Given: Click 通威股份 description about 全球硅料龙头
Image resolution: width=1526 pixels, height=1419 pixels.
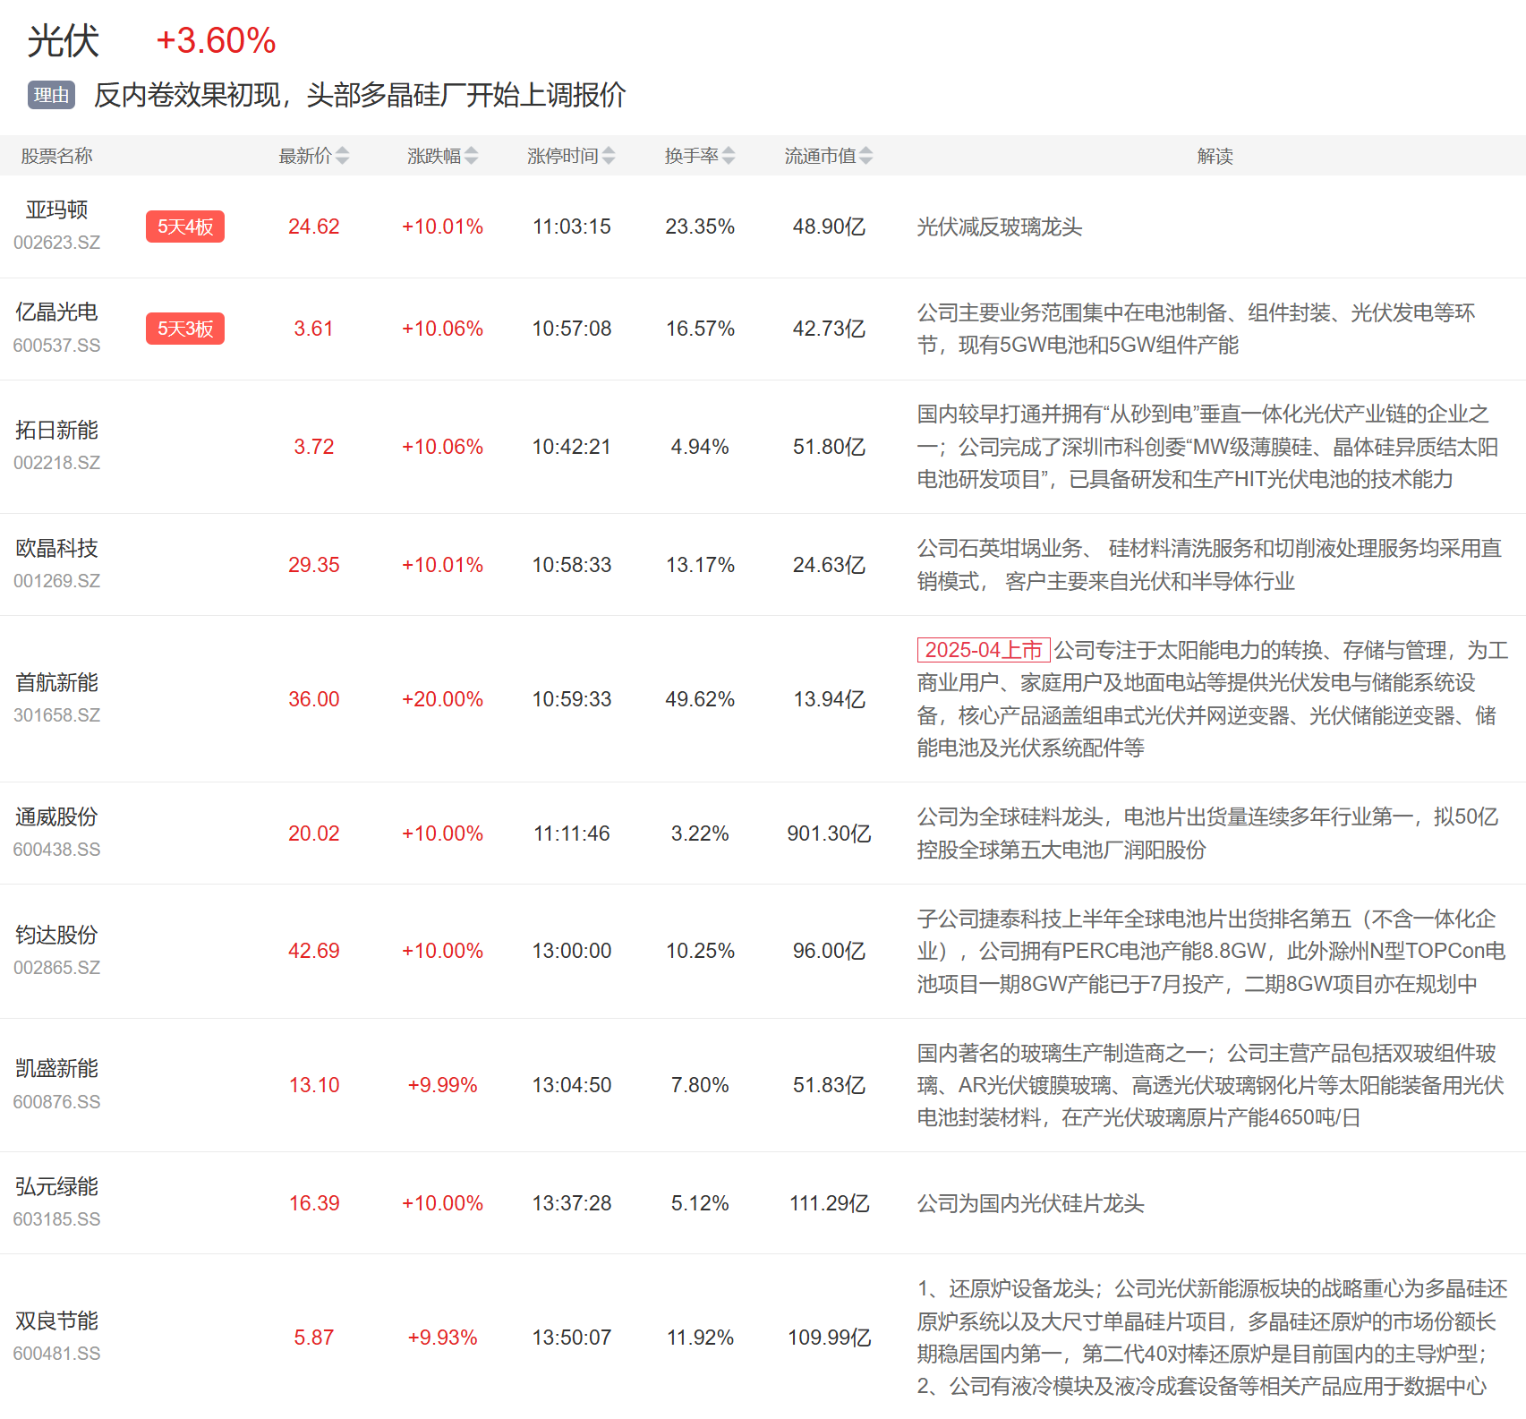Looking at the screenshot, I should pyautogui.click(x=1207, y=833).
